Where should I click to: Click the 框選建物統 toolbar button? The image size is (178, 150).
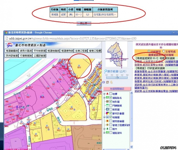(67, 51)
